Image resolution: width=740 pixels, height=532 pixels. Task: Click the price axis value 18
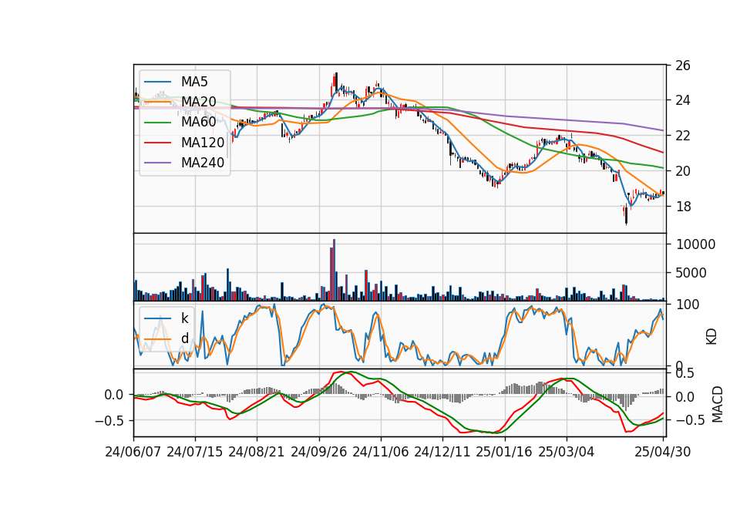tap(682, 207)
